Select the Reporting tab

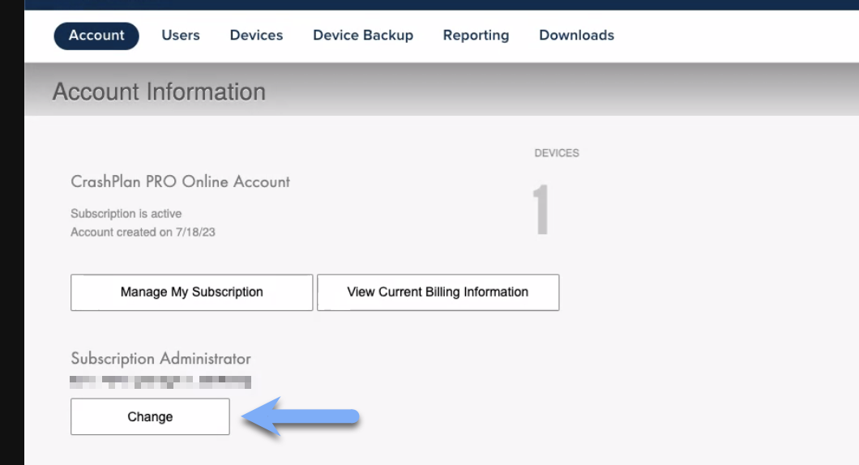click(x=476, y=36)
